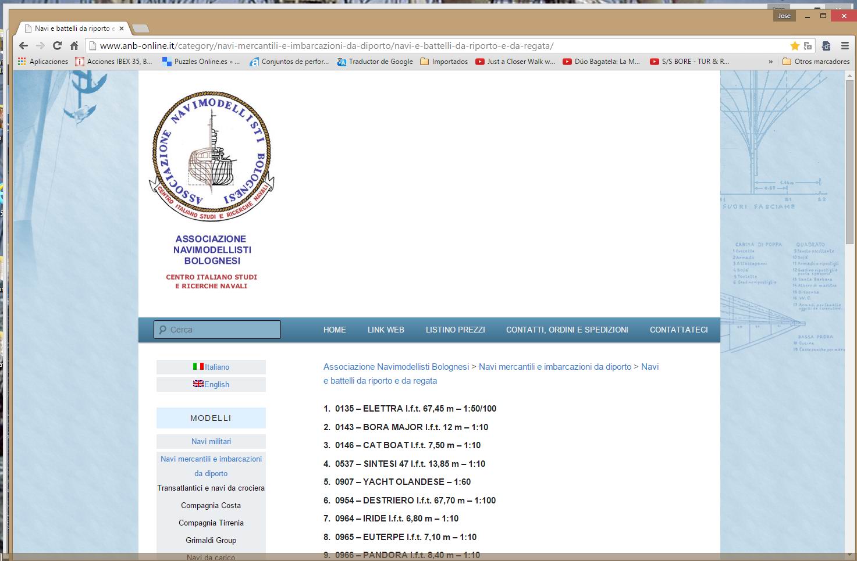Open Otros marcadores folder
The height and width of the screenshot is (561, 857).
click(x=816, y=61)
